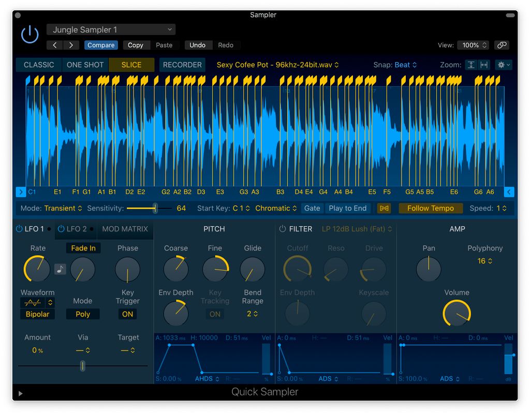Toggle Pitch Key Tracking ON button
This screenshot has width=530, height=415.
coord(215,314)
